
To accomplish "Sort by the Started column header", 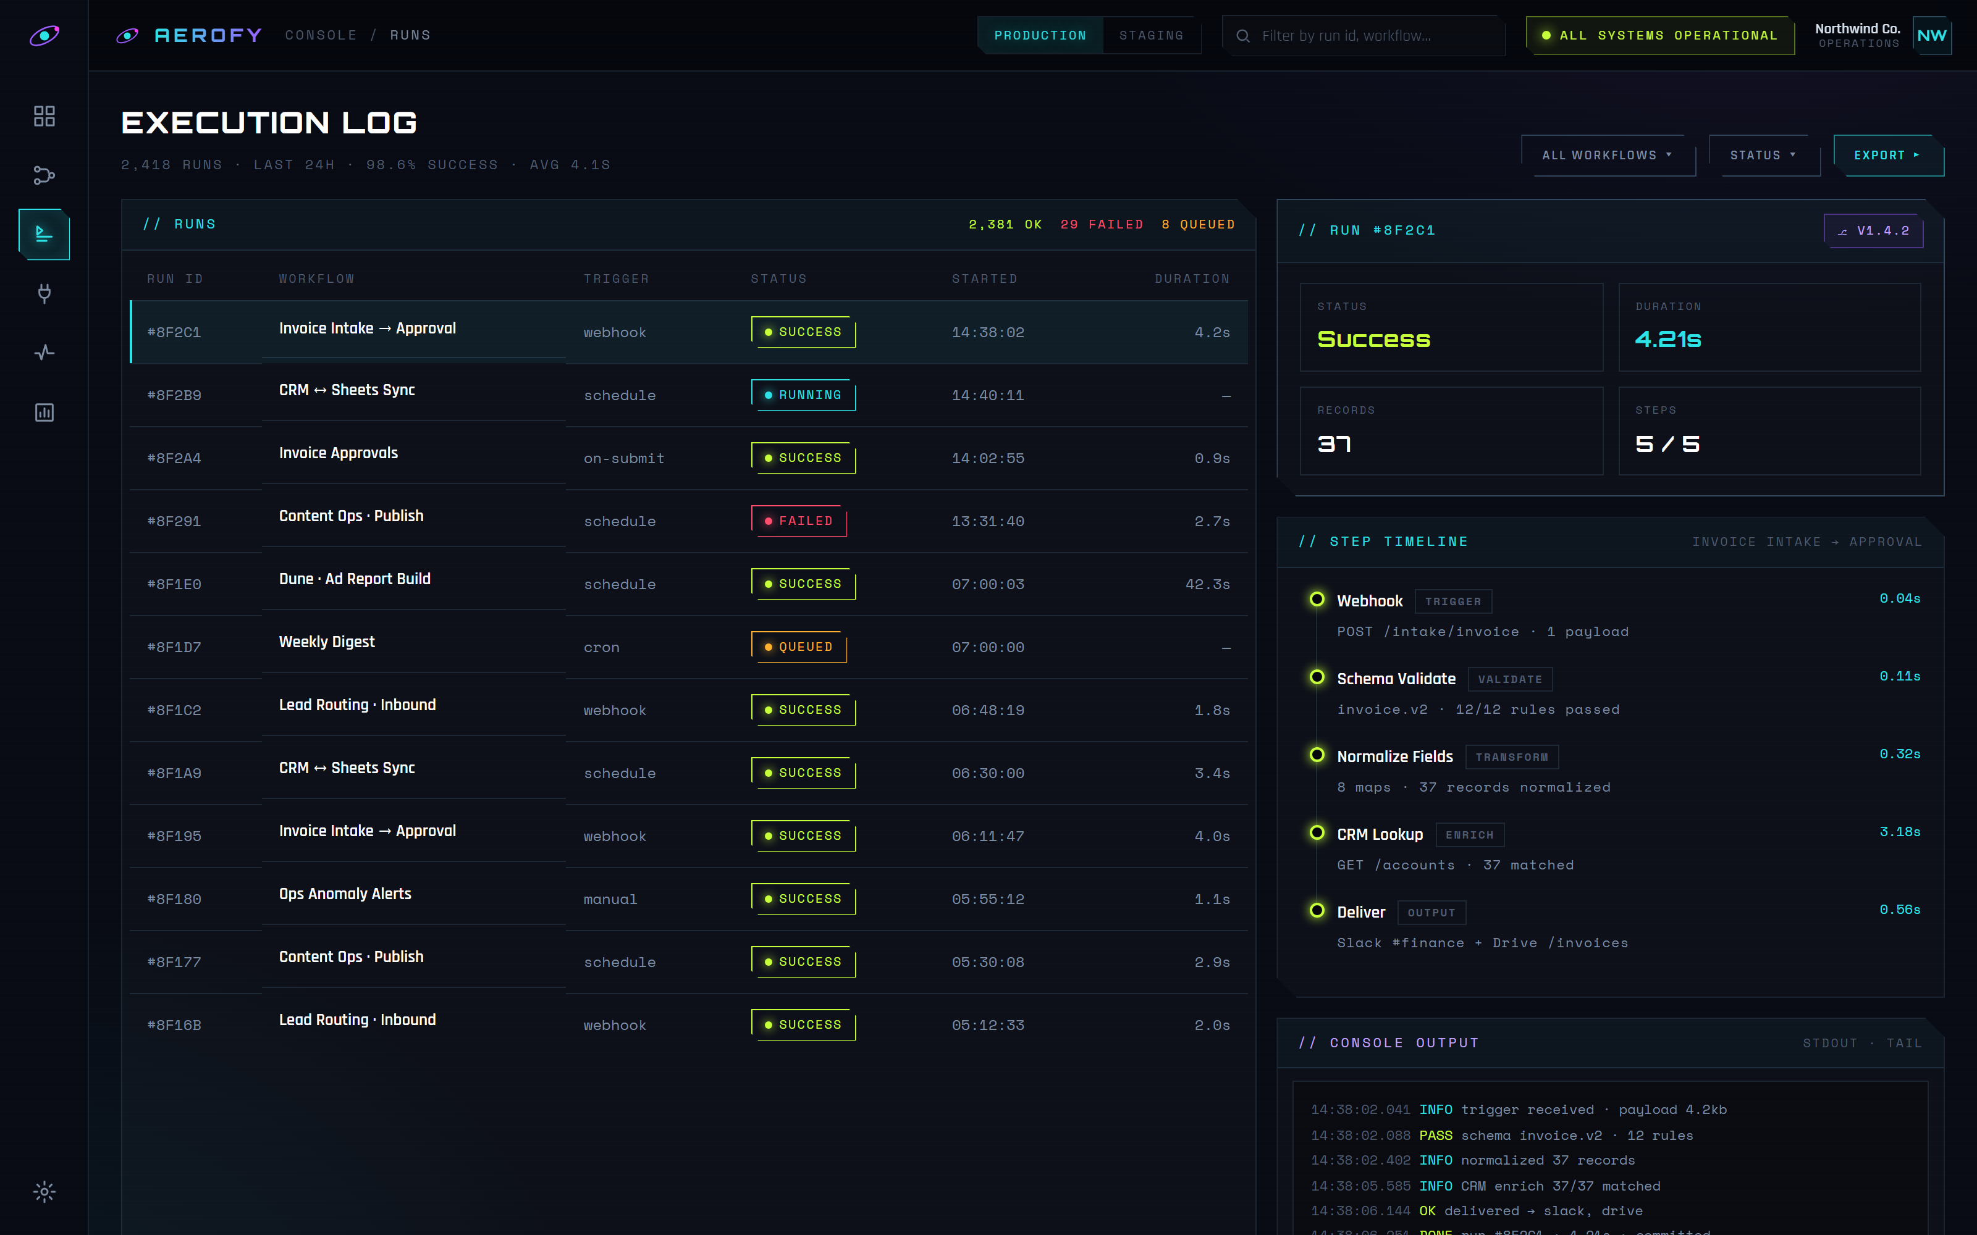I will pyautogui.click(x=984, y=278).
